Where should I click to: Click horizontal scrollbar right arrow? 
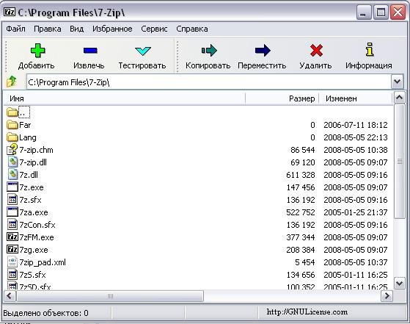click(387, 296)
